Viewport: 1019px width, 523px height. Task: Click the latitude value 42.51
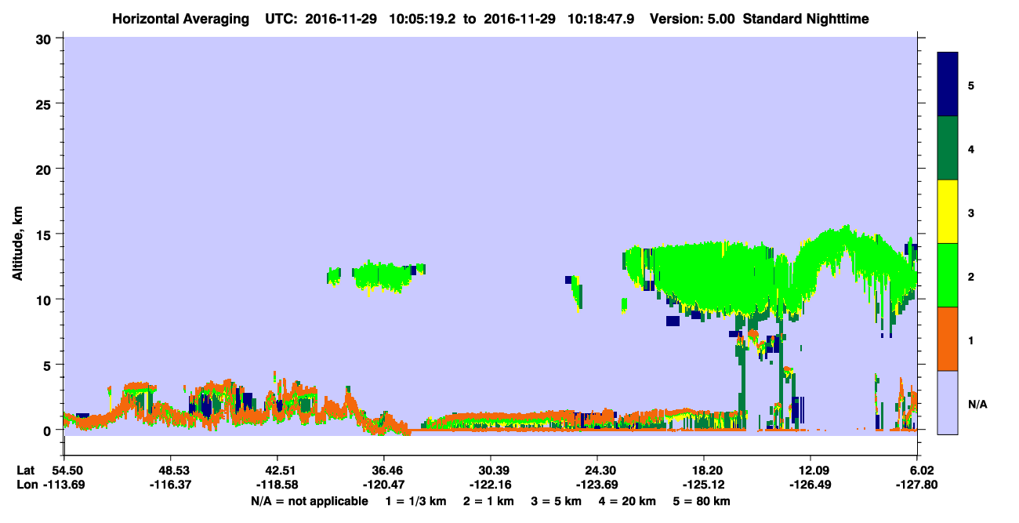pos(277,470)
